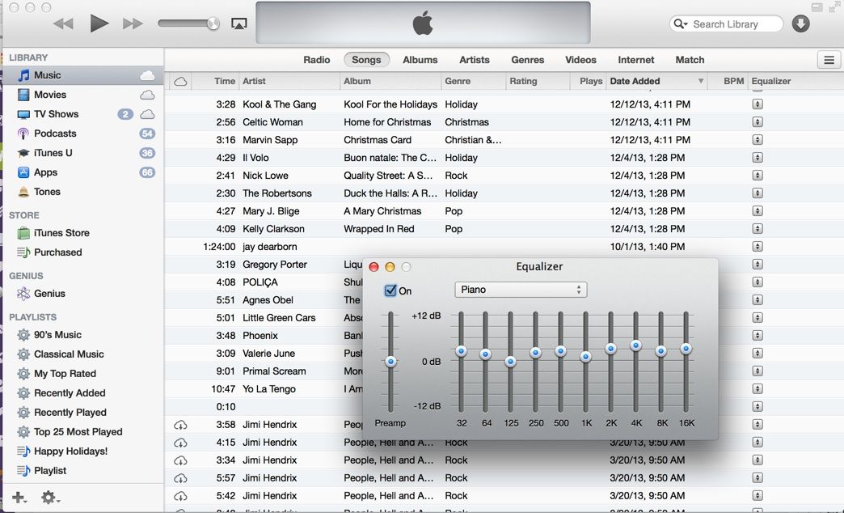
Task: Open iTunes Store in sidebar
Action: (61, 233)
